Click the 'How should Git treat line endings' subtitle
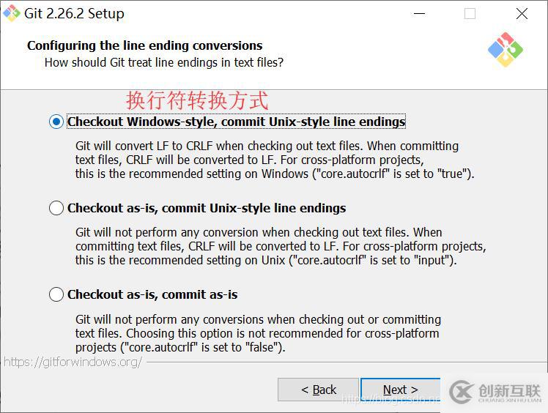548x413 pixels. point(163,62)
